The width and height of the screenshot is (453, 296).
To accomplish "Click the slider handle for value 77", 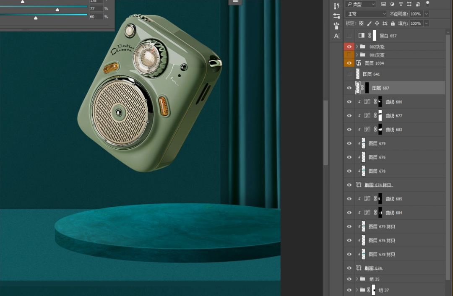I will tap(57, 10).
